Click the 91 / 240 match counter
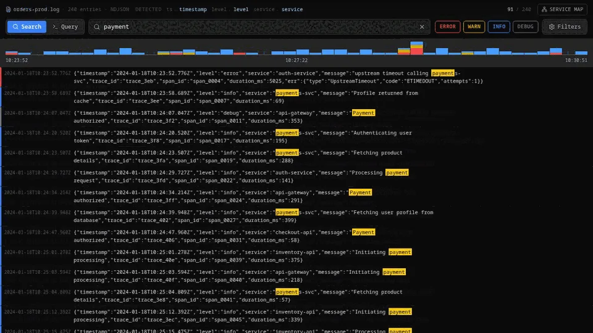 pos(519,9)
